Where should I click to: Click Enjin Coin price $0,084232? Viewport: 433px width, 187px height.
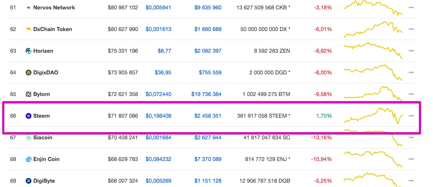coord(158,159)
